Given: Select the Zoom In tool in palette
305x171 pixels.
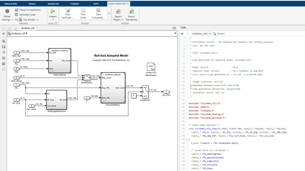Looking at the screenshot, I should pos(4,41).
